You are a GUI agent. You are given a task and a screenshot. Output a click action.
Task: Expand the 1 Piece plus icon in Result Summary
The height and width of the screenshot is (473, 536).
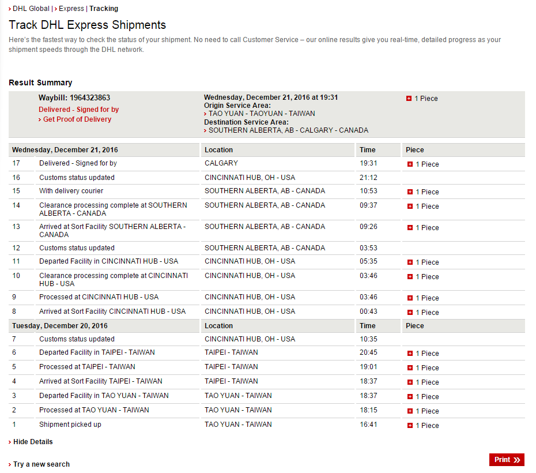[x=409, y=99]
